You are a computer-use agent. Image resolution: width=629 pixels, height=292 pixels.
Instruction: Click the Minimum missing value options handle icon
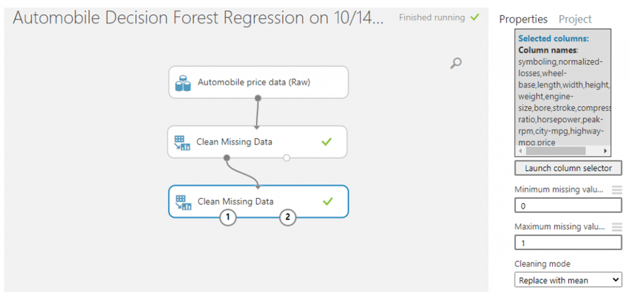click(617, 190)
